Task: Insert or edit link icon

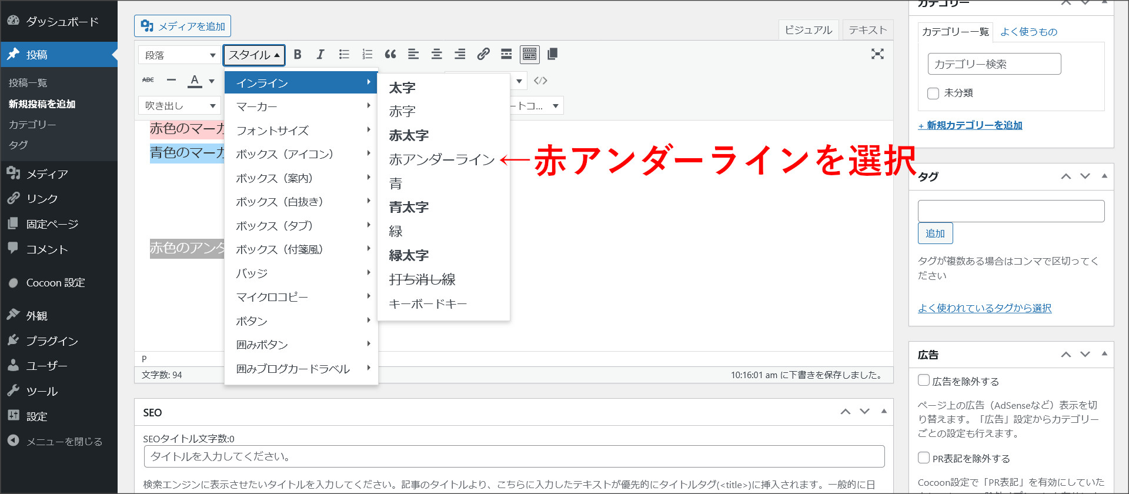Action: (483, 55)
